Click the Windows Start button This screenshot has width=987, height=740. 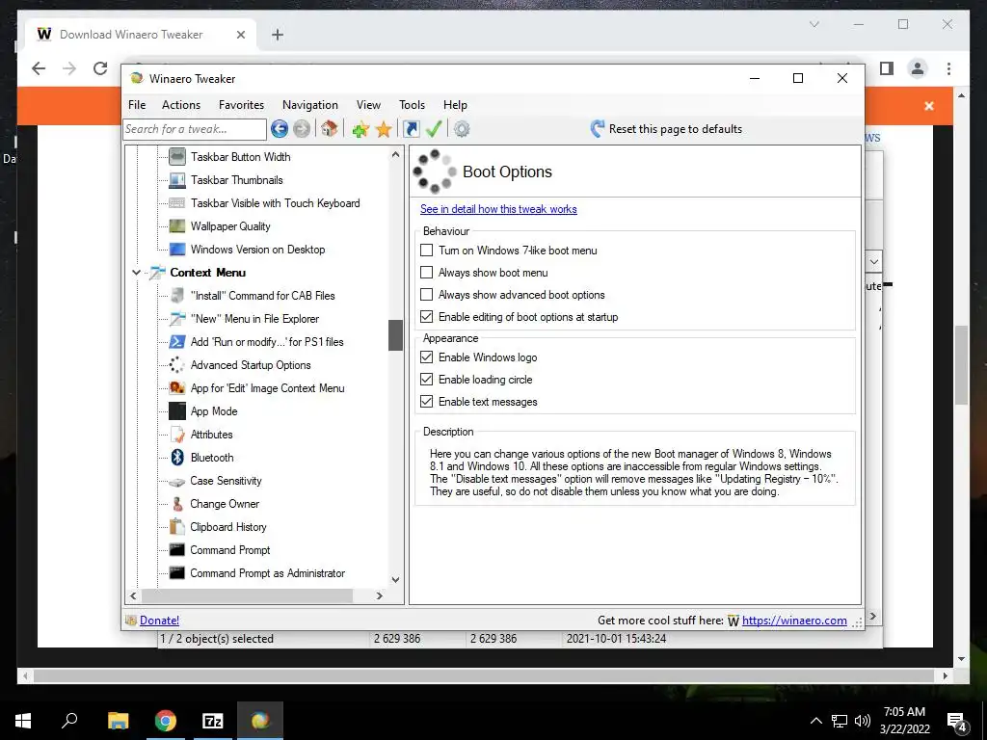click(x=23, y=721)
